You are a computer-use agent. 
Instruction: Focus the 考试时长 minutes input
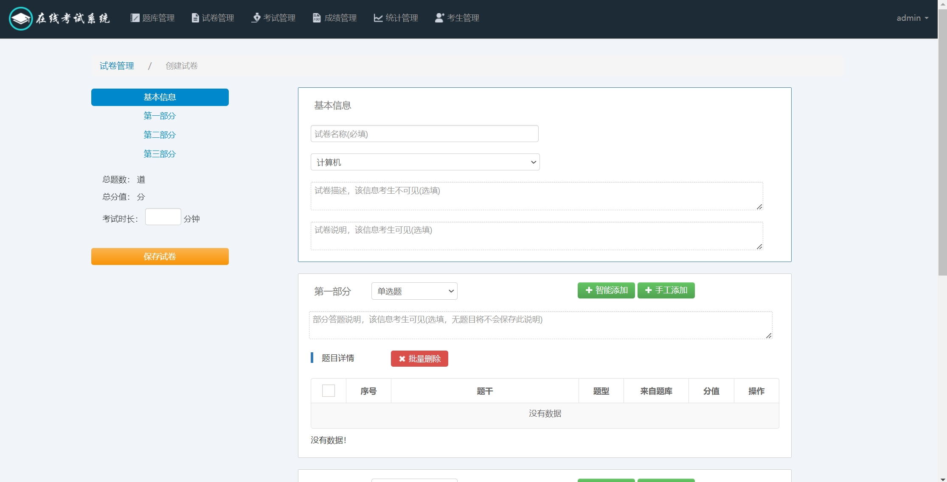point(163,217)
